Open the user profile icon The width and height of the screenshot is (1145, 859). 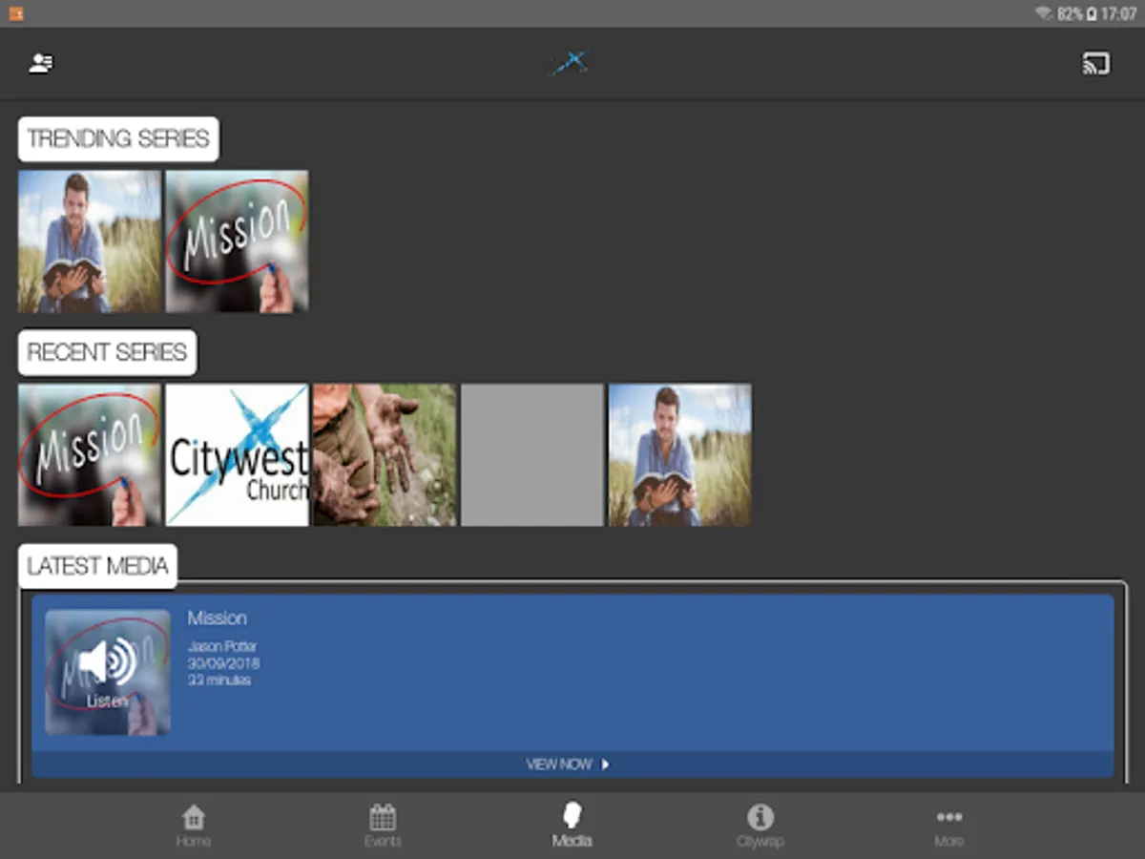pyautogui.click(x=41, y=64)
